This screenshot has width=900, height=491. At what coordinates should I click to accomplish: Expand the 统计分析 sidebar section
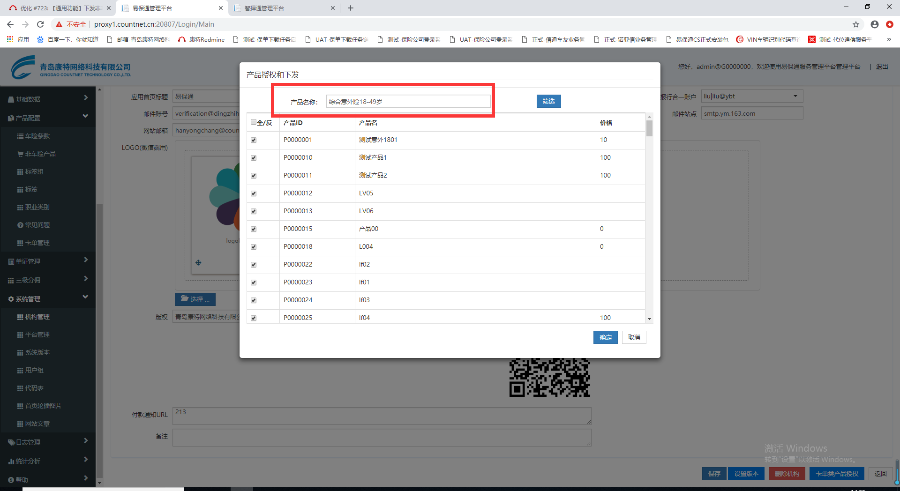(x=48, y=461)
